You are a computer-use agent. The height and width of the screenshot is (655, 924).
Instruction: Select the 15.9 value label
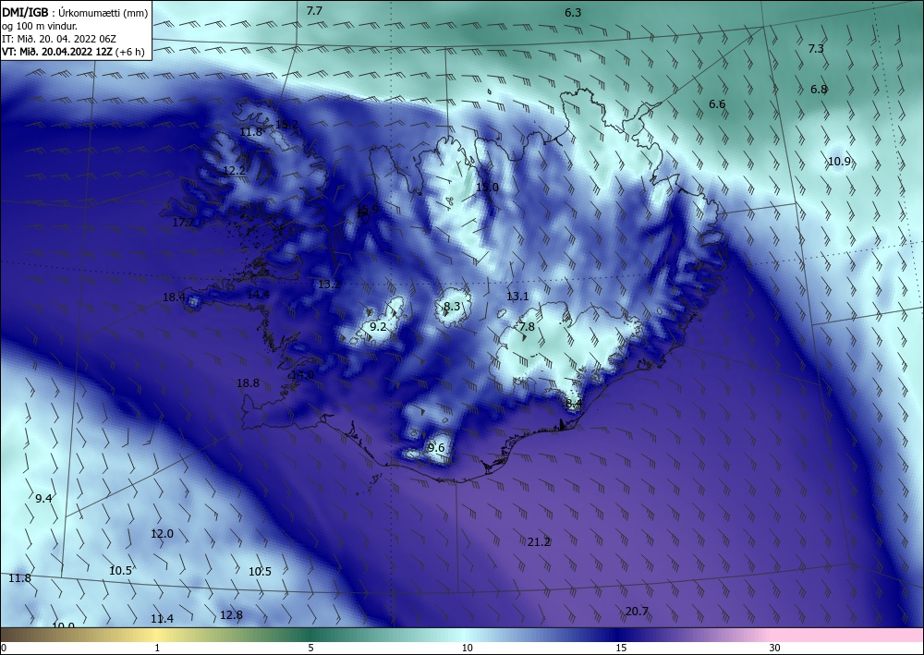pyautogui.click(x=368, y=209)
